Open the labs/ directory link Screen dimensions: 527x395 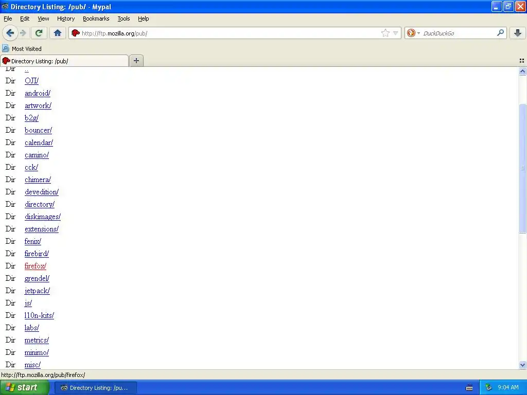pos(32,328)
